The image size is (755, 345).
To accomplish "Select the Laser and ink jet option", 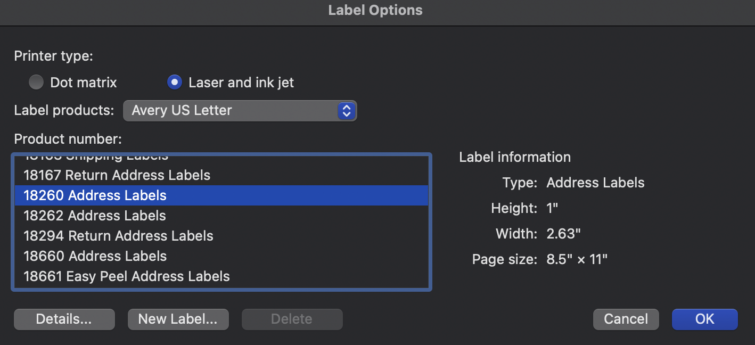I will pos(175,83).
